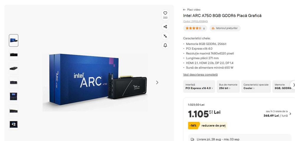Select the second product thumbnail
Viewport: 295px width, 141px height.
pos(14,54)
